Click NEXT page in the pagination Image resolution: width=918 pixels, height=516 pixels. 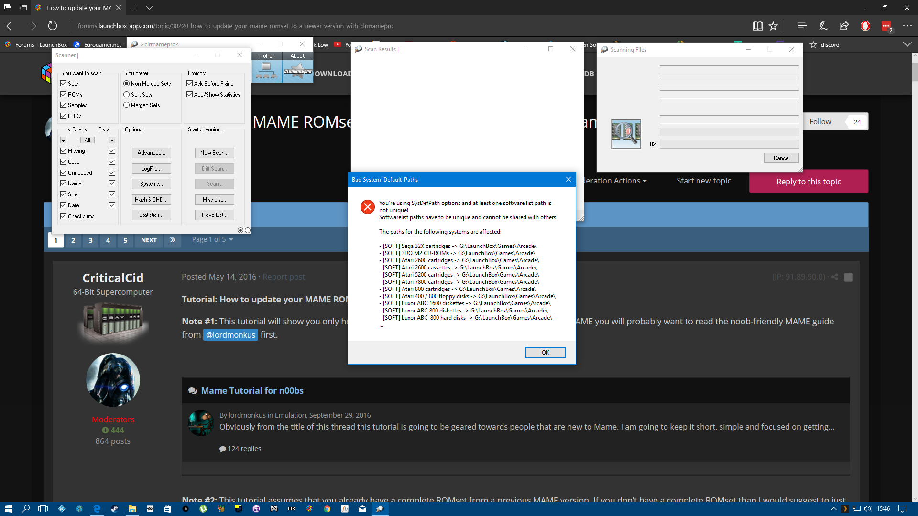click(149, 240)
